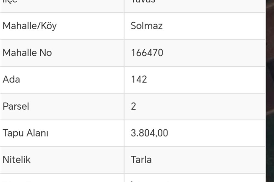Click the Nitelik label cell
The width and height of the screenshot is (274, 182).
point(16,160)
